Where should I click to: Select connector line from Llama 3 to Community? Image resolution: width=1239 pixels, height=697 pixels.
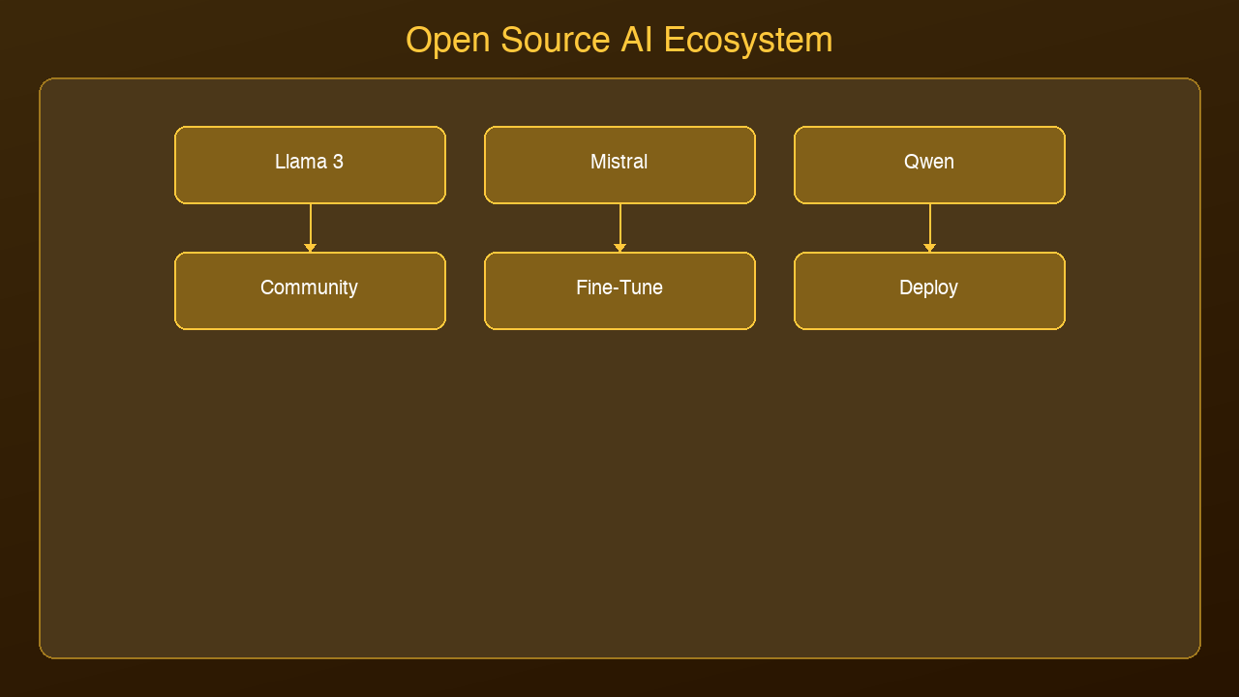point(311,224)
